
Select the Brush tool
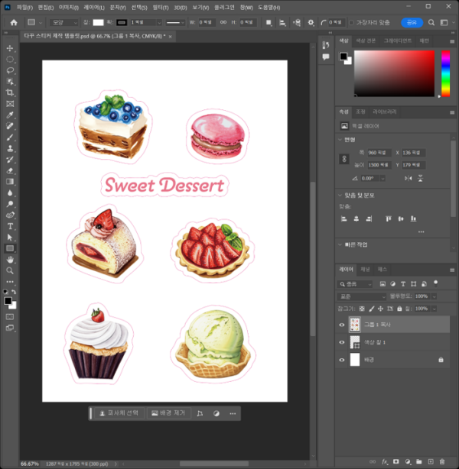point(10,137)
